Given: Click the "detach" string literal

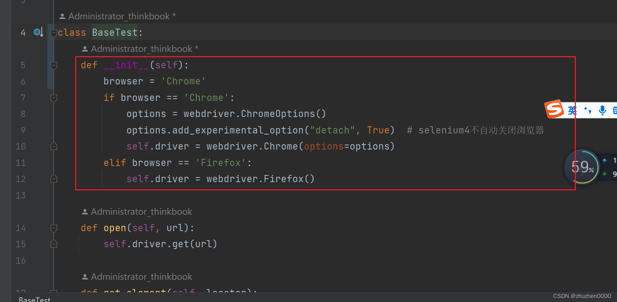Looking at the screenshot, I should [x=332, y=130].
